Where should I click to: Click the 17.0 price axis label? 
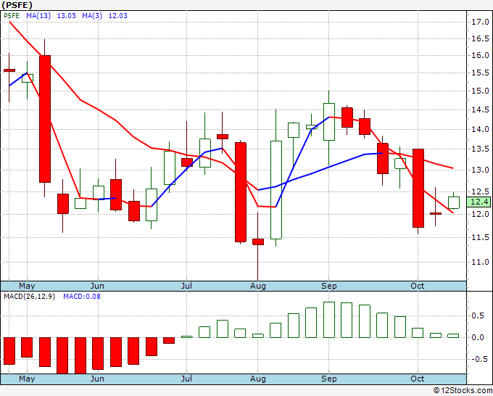pos(480,22)
